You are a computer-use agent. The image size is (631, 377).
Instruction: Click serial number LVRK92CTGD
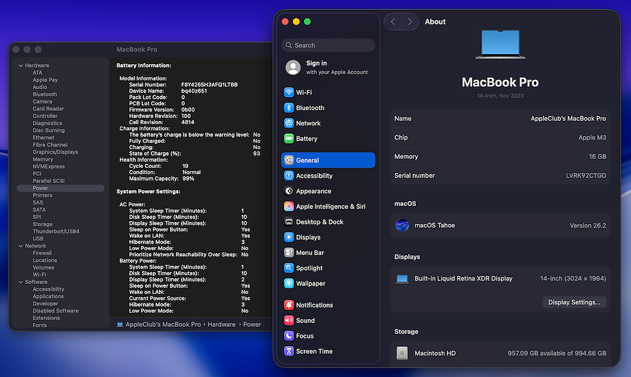pyautogui.click(x=586, y=176)
